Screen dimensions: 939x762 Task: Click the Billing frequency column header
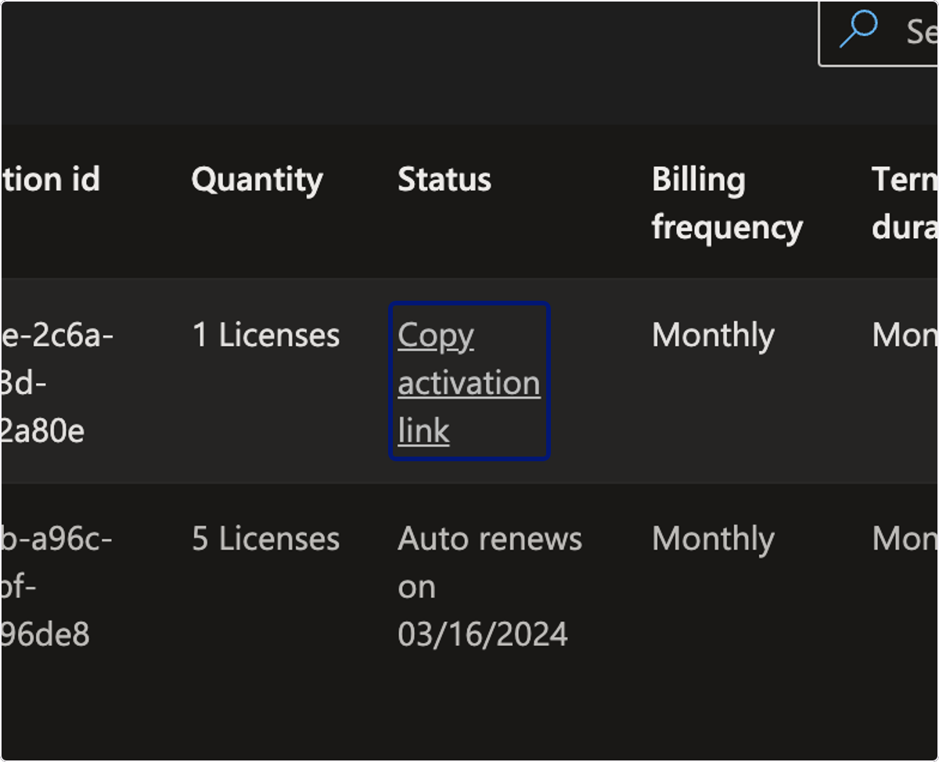click(x=727, y=204)
